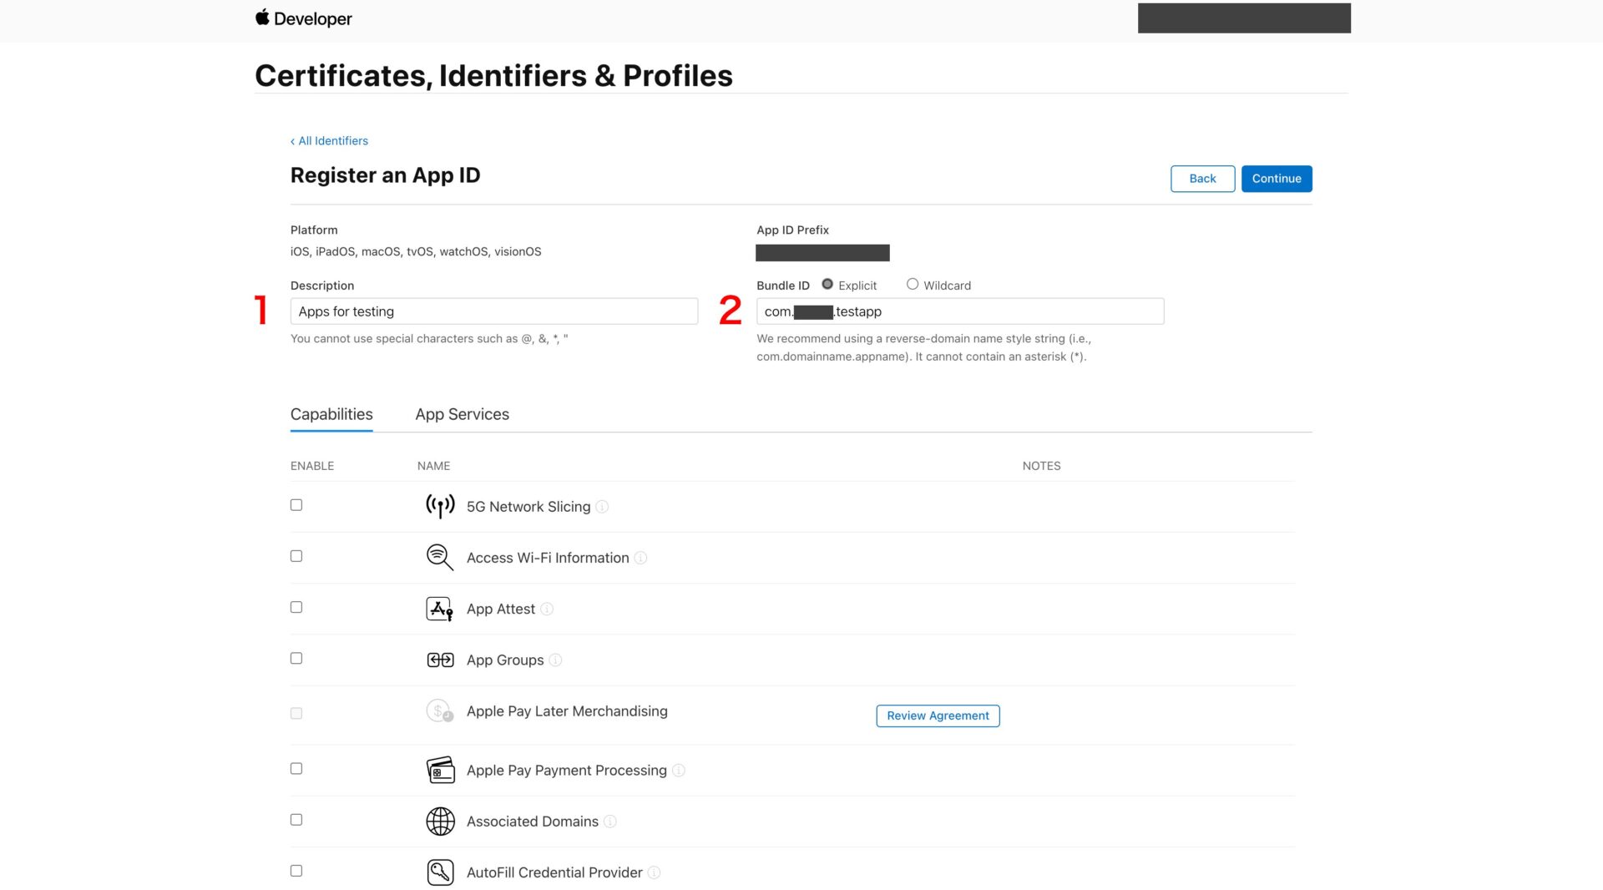Select the Wildcard Bundle ID option
Screen dimensions: 1603x890
pyautogui.click(x=912, y=284)
